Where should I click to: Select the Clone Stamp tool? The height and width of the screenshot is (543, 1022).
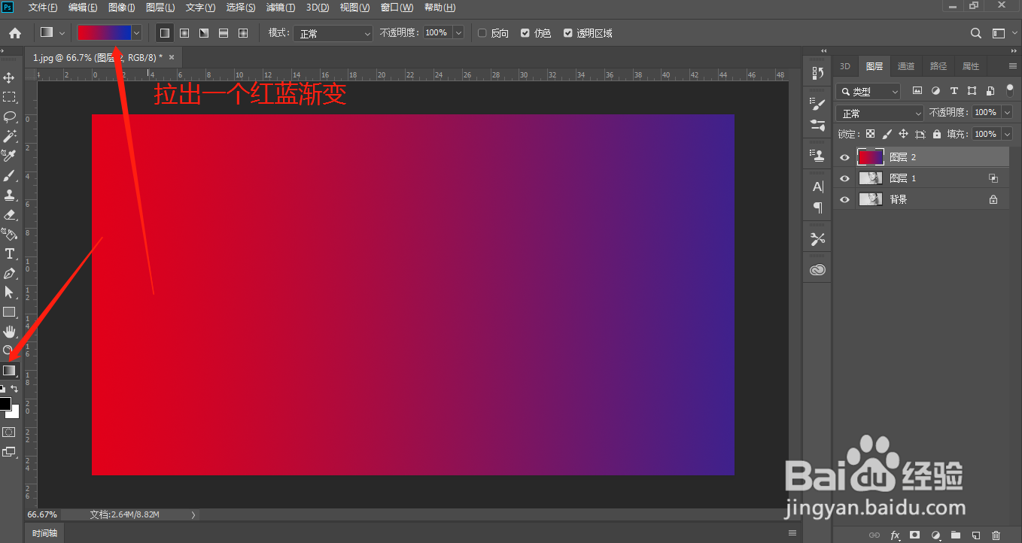point(10,195)
